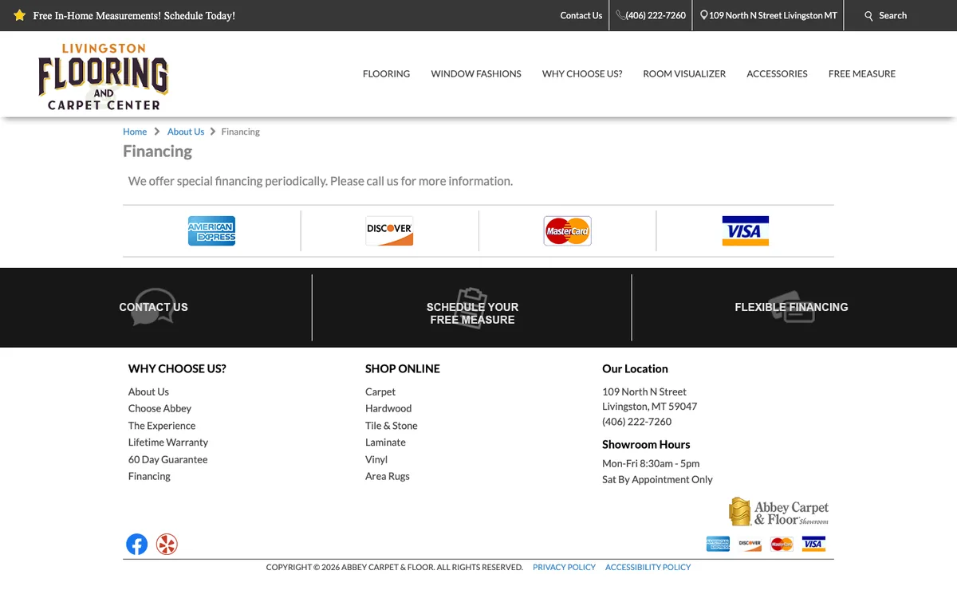Click the Free In-Home Measurements banner text

click(134, 16)
